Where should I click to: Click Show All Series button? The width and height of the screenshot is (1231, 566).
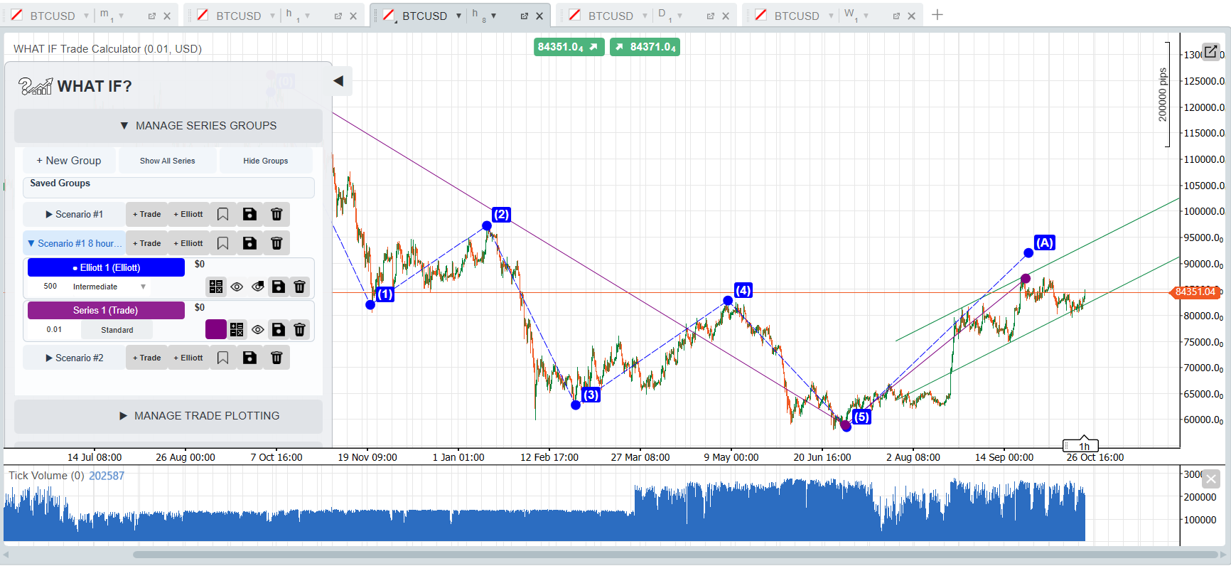(167, 161)
